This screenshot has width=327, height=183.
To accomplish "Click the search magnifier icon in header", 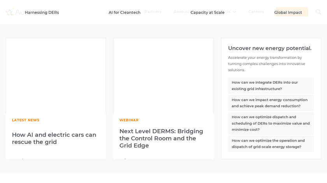I will 318,12.
